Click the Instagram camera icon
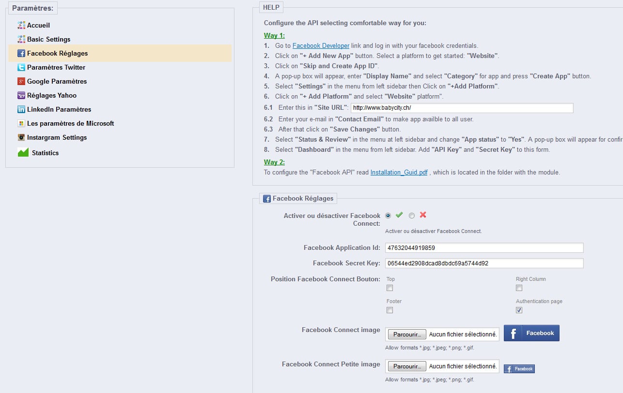 (21, 137)
